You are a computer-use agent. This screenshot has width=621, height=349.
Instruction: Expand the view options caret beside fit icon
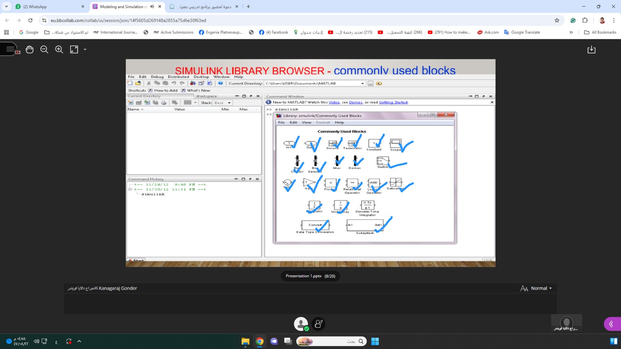85,50
